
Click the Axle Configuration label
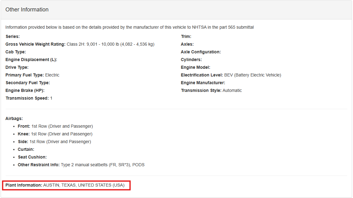pyautogui.click(x=201, y=52)
